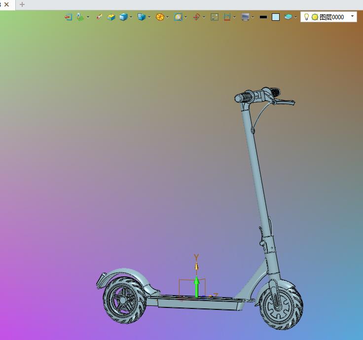Click the red-blue section bracket icon
Image resolution: width=363 pixels, height=340 pixels.
[227, 17]
